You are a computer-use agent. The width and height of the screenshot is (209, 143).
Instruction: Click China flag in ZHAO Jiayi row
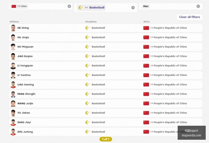146,122
